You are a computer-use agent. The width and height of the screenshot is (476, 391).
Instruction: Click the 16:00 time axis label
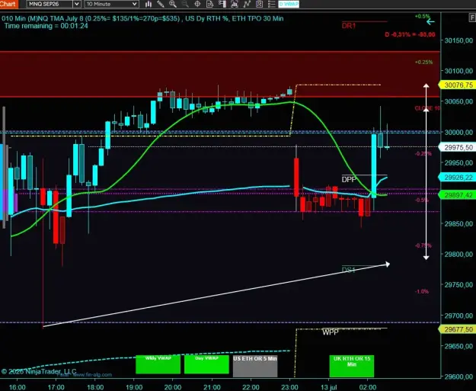coord(17,387)
